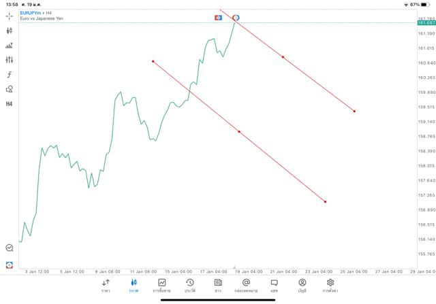The width and height of the screenshot is (436, 304).
Task: Open the chart analysis search icon
Action: click(x=9, y=248)
